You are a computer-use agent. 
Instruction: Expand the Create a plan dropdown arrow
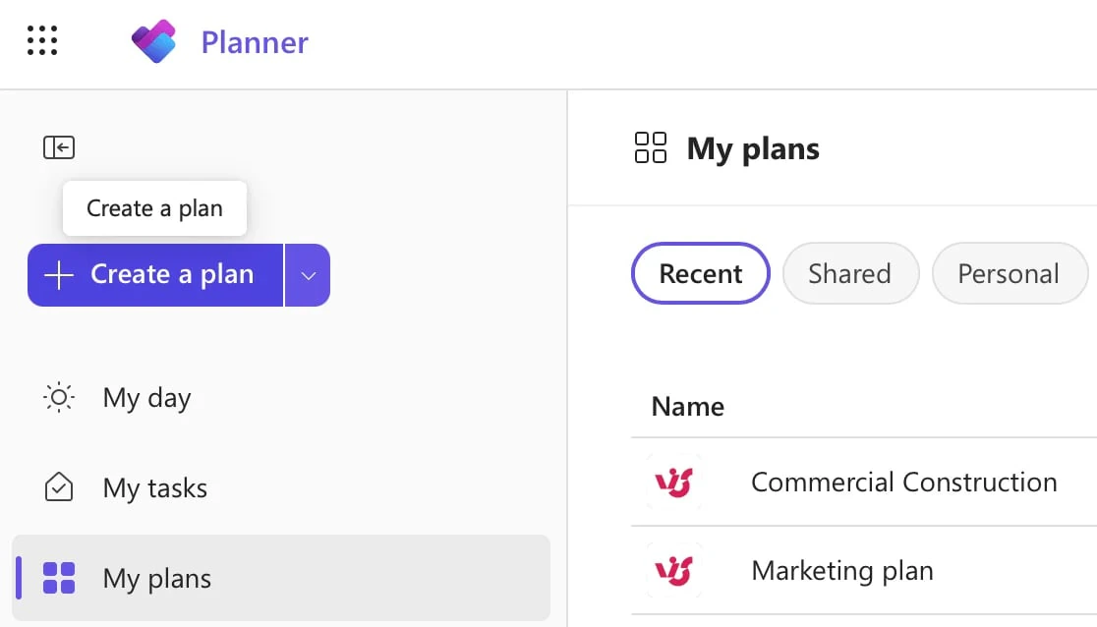(308, 275)
